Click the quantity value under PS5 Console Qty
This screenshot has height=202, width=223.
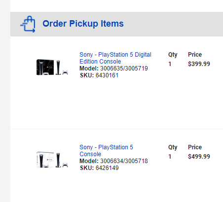[170, 157]
